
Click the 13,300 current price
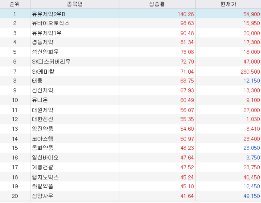(x=252, y=90)
